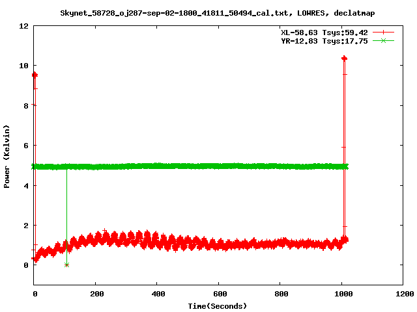Viewport: 417px width, 312px height.
Task: Click the x-axis tick label 600
Action: 220,294
